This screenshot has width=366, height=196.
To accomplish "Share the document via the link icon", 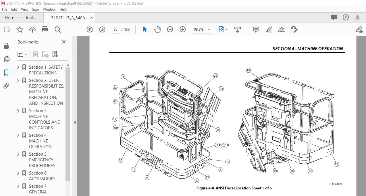I will tap(359, 29).
